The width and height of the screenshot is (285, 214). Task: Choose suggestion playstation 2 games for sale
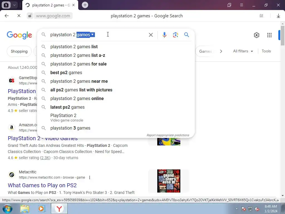(x=116, y=64)
